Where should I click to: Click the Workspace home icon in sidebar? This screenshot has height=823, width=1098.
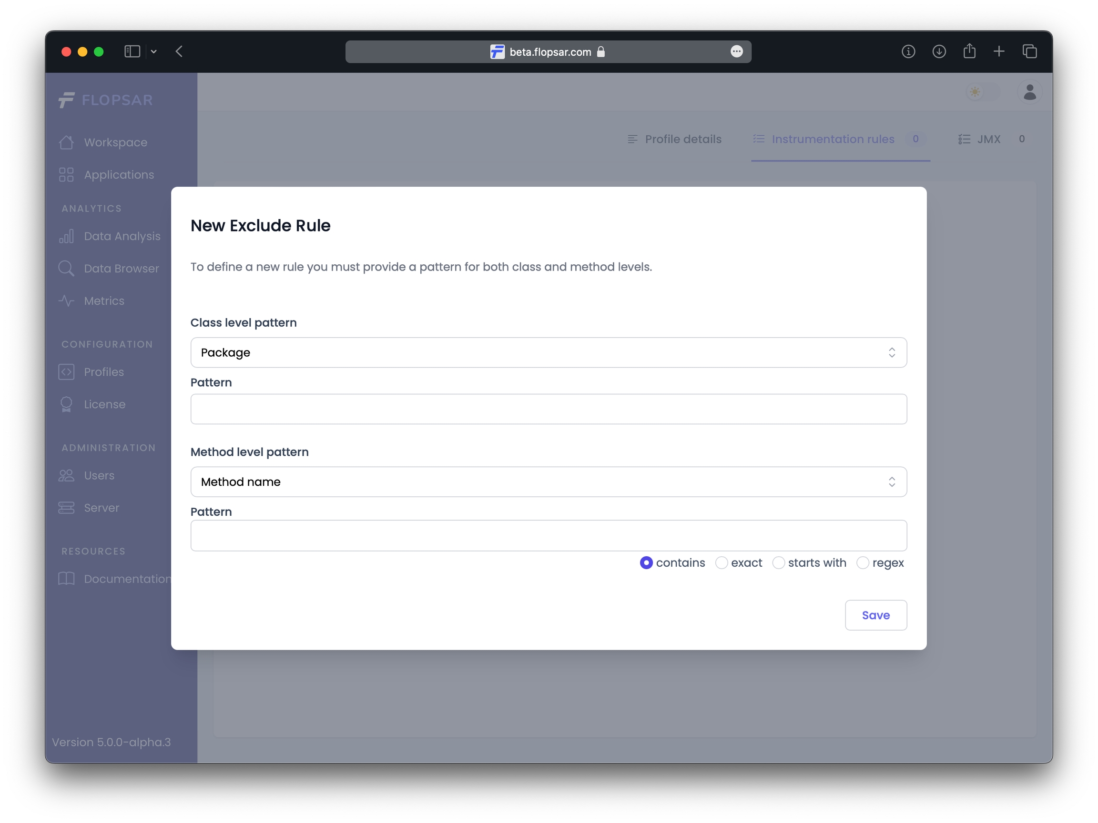(66, 142)
